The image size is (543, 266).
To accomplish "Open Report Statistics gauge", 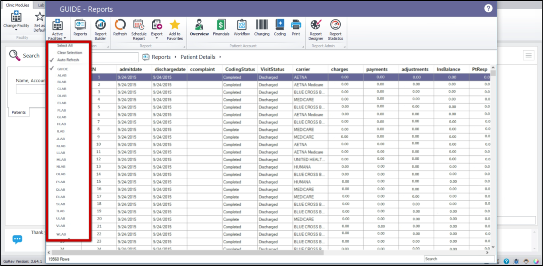I will 335,30.
